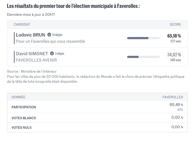Click the checkmark icon next to David SIMONET

pyautogui.click(x=52, y=54)
